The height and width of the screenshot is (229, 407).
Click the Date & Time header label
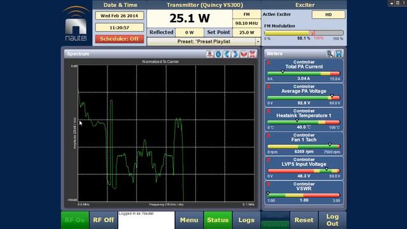click(120, 5)
